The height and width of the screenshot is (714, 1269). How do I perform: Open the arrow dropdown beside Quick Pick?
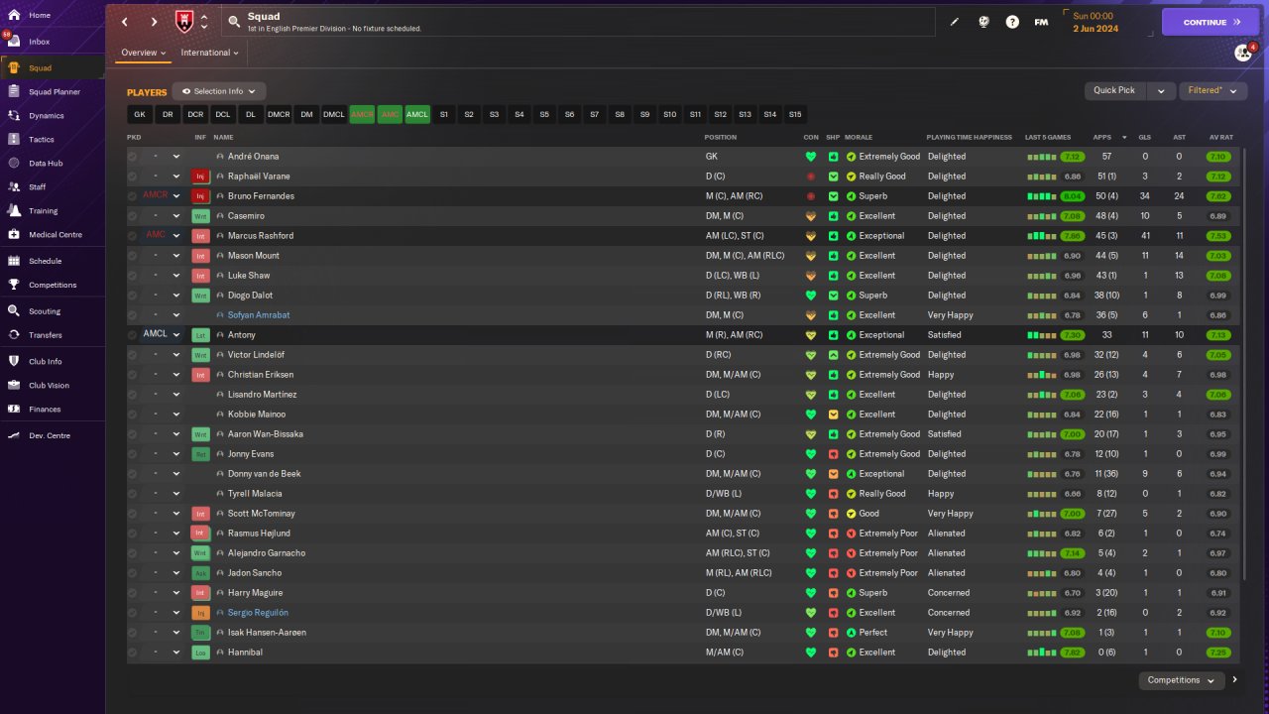click(1161, 90)
